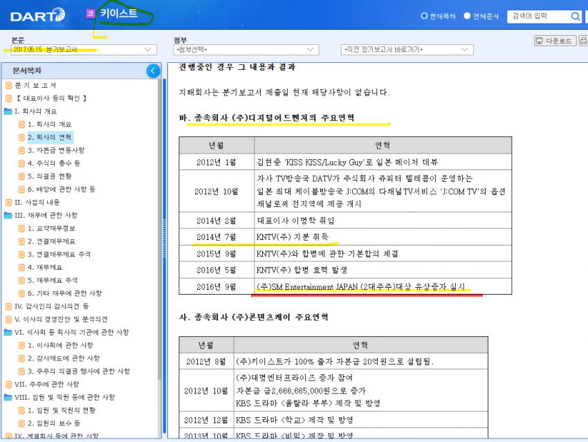
Task: Click document icon beside 대표이사 등의 확인
Action: (9, 99)
